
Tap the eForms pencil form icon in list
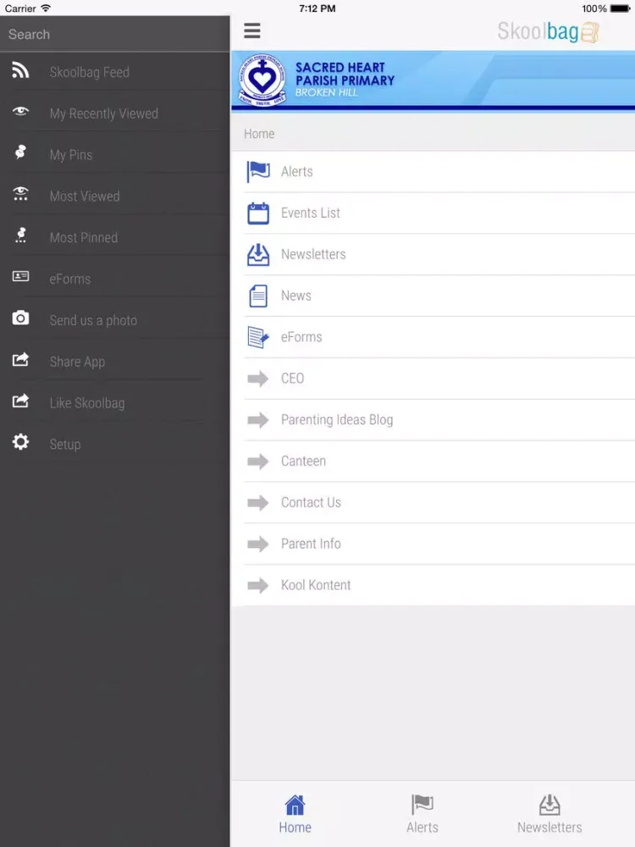(x=258, y=337)
